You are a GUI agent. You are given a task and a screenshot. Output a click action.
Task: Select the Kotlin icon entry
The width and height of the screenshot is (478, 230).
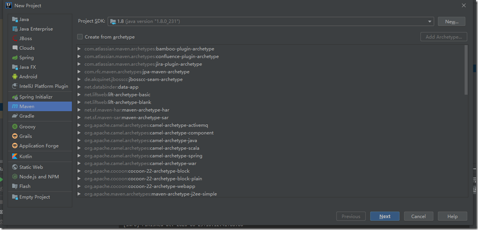(14, 156)
